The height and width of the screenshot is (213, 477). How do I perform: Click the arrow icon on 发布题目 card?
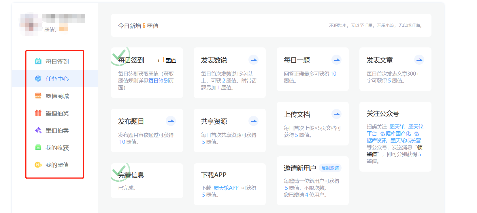171,121
